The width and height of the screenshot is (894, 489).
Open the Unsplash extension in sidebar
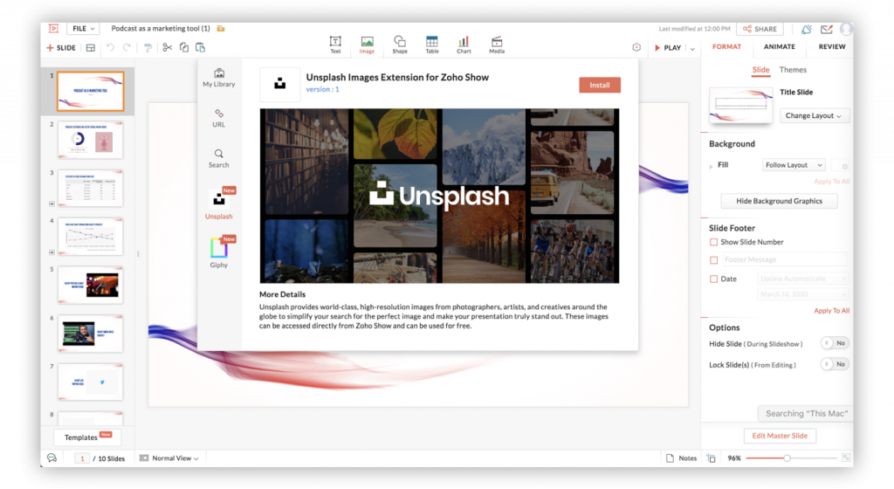[x=218, y=202]
